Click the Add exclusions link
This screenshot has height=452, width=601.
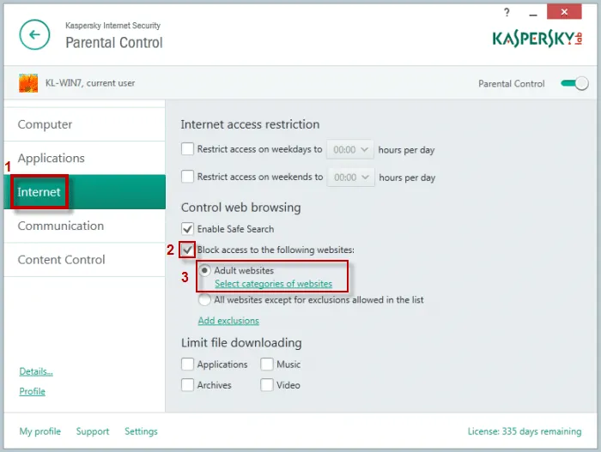[228, 321]
